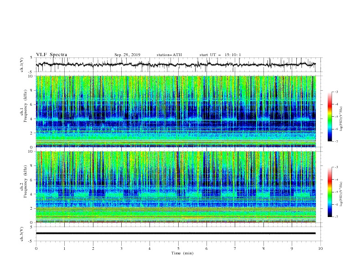This screenshot has width=361, height=279.
Task: Click the ch.1 "Frequency (kHz)" axis label
Action: tap(26, 106)
